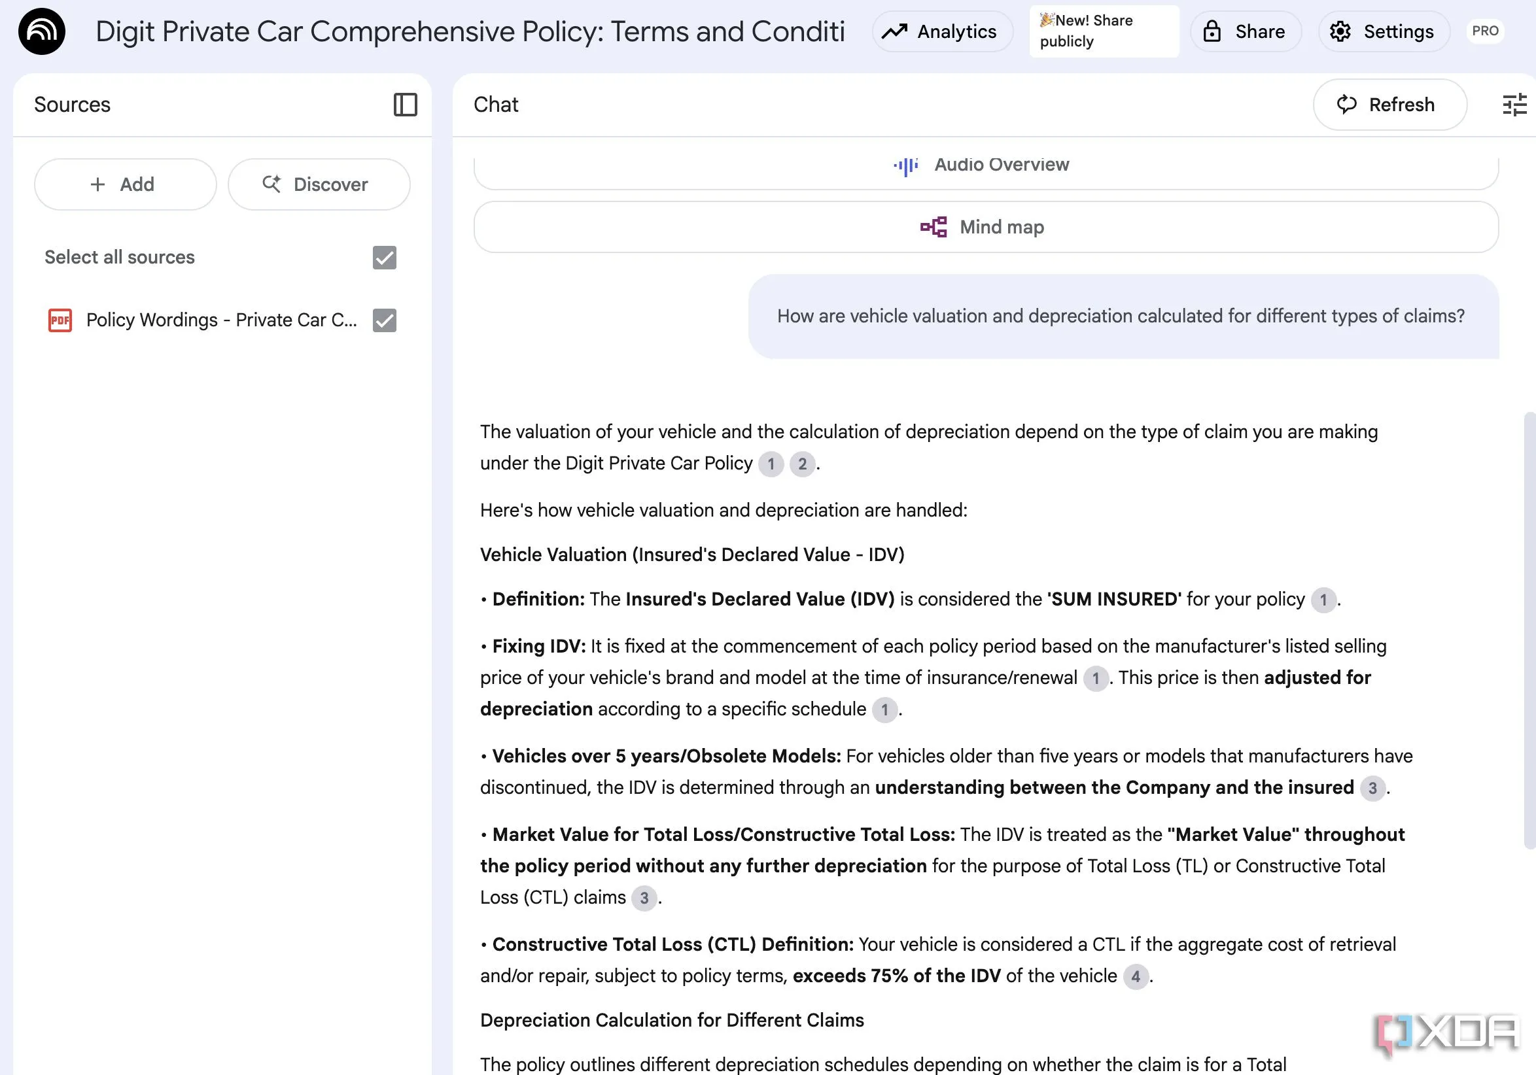The image size is (1536, 1075).
Task: Open citation 1 after 'specific schedule'
Action: tap(884, 710)
